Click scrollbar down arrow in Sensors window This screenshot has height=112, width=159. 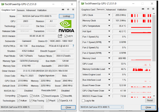click(x=154, y=96)
